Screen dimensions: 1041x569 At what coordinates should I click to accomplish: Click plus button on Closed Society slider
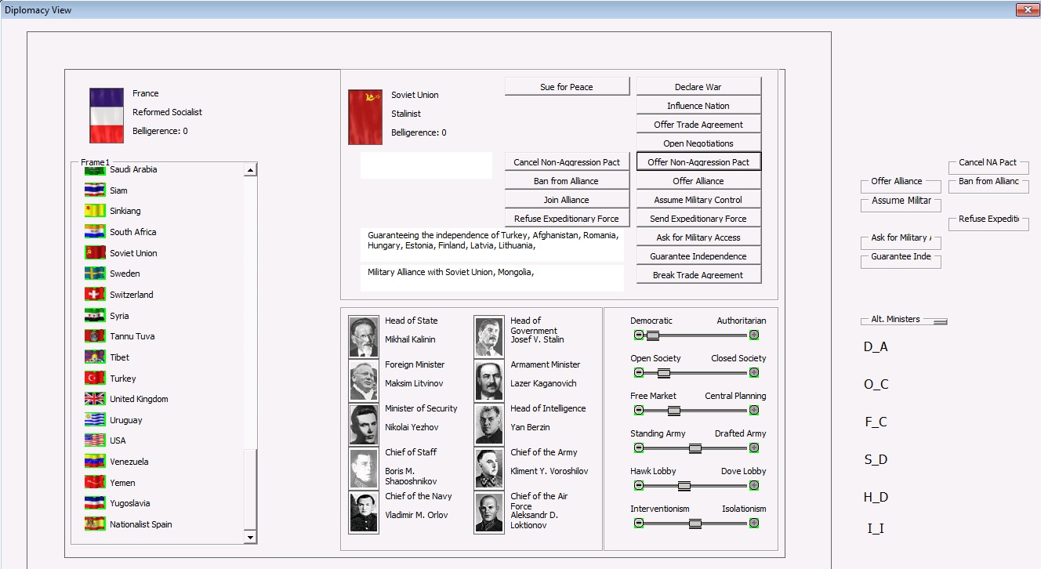pos(754,372)
